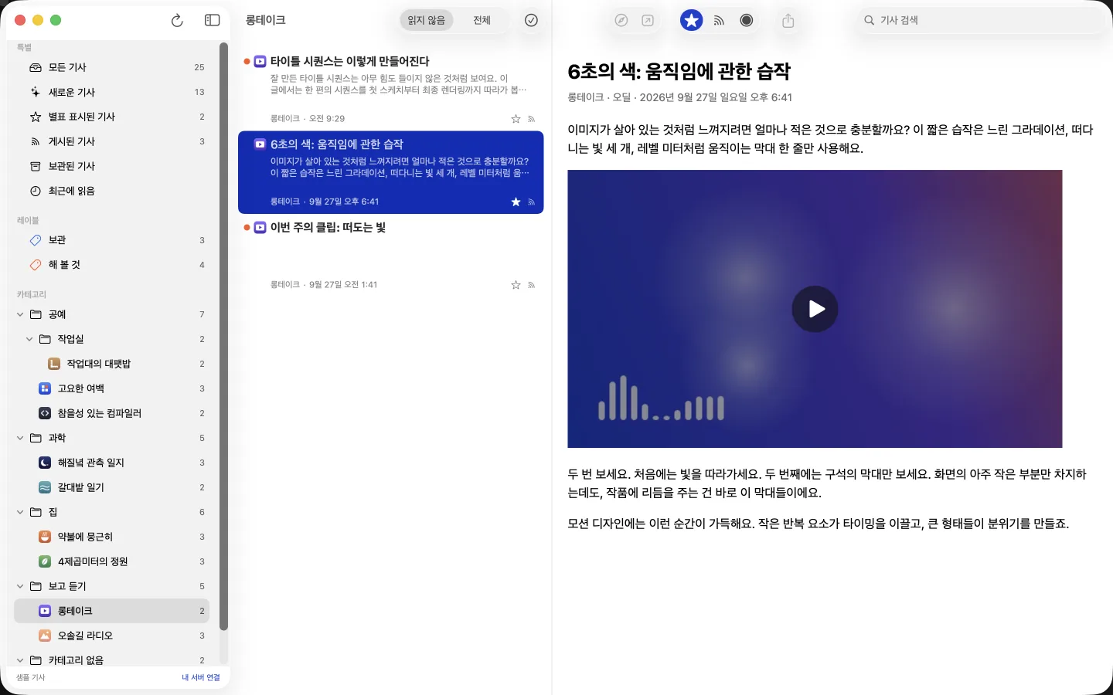
Task: Open 별표 표시된 기사 list
Action: pyautogui.click(x=112, y=117)
